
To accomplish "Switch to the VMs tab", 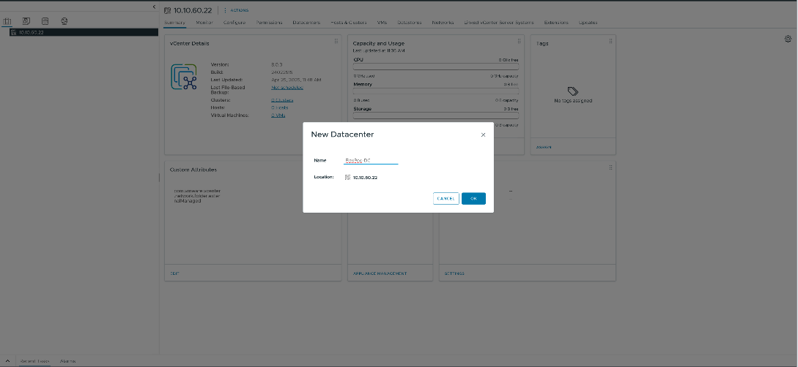I will 382,23.
